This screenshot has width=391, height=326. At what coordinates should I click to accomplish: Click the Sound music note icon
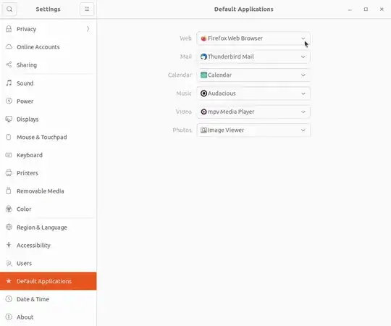(x=9, y=83)
